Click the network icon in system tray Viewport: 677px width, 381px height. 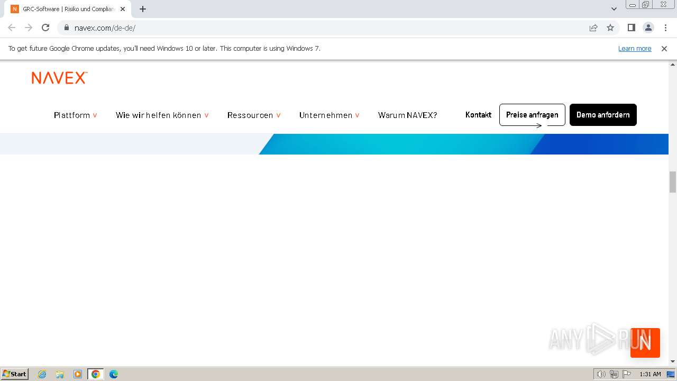pos(614,374)
